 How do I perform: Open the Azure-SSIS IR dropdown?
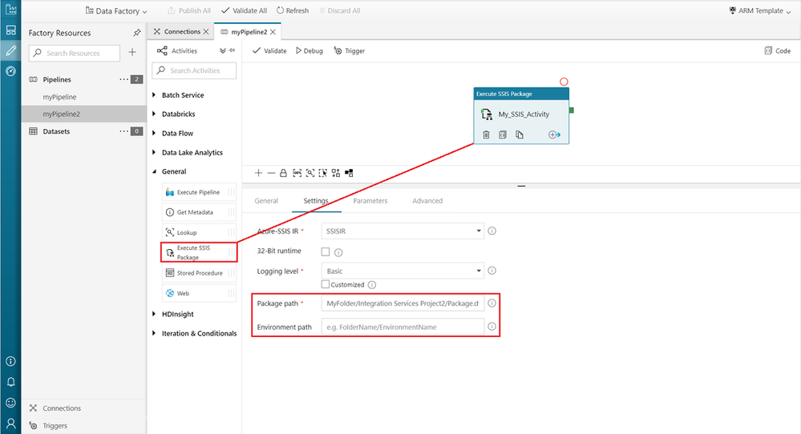point(403,231)
